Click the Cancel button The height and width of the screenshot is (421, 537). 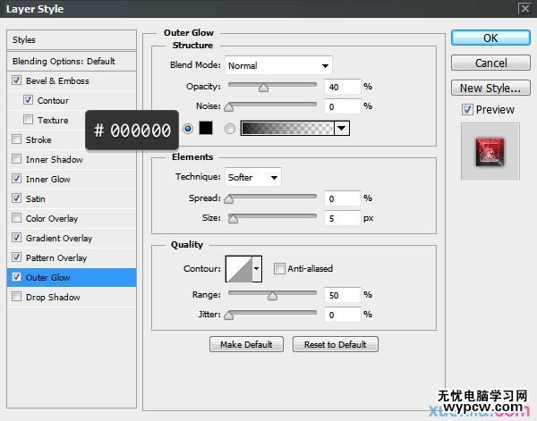pyautogui.click(x=490, y=63)
